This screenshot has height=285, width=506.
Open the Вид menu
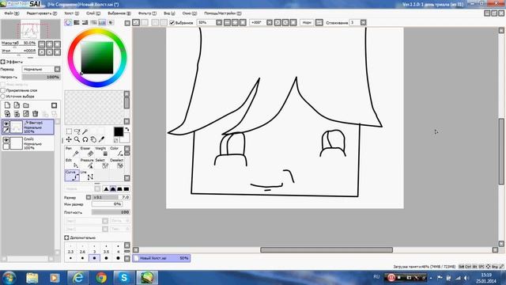coord(169,13)
